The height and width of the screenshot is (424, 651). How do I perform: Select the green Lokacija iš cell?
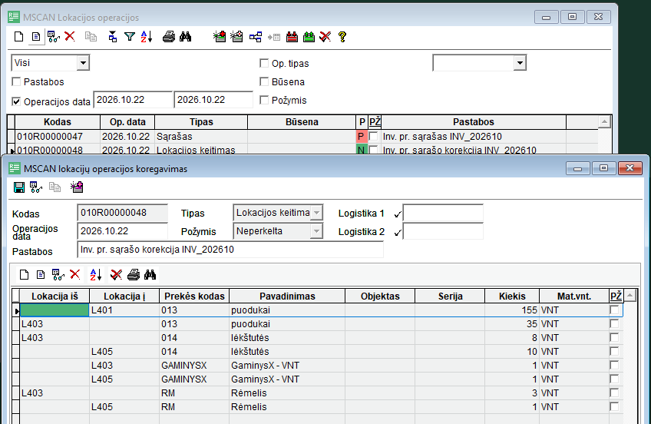tap(55, 310)
